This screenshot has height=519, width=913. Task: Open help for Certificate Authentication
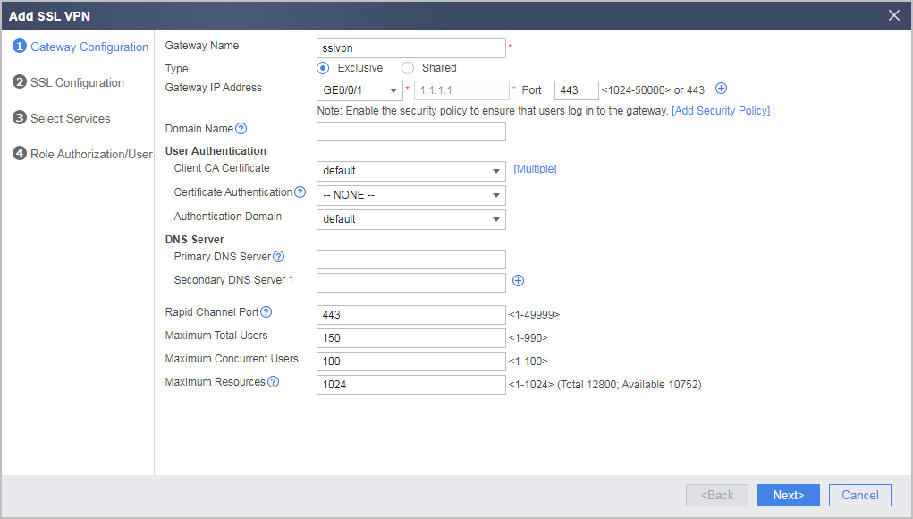tap(300, 192)
